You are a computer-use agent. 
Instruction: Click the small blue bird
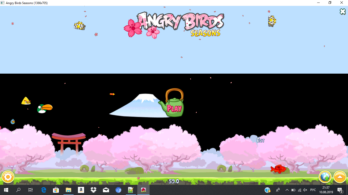pos(13,122)
